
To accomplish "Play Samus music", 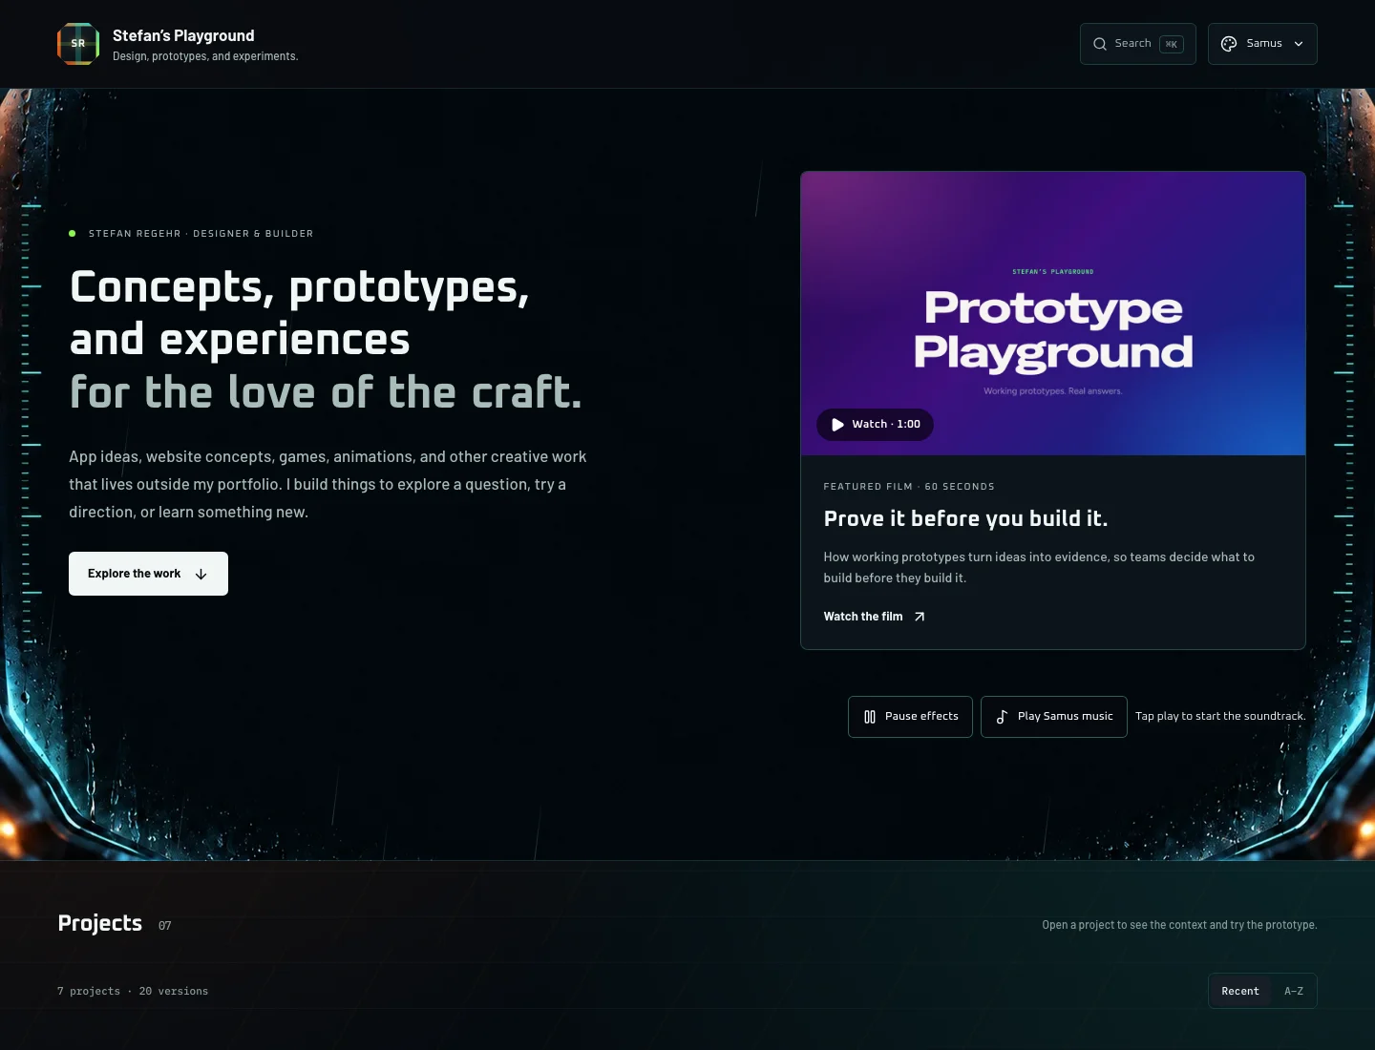I will tap(1054, 717).
